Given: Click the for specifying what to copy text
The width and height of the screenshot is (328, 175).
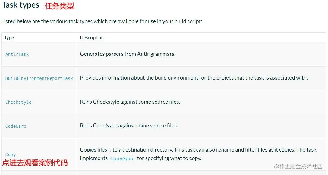Looking at the screenshot, I should click(169, 158).
